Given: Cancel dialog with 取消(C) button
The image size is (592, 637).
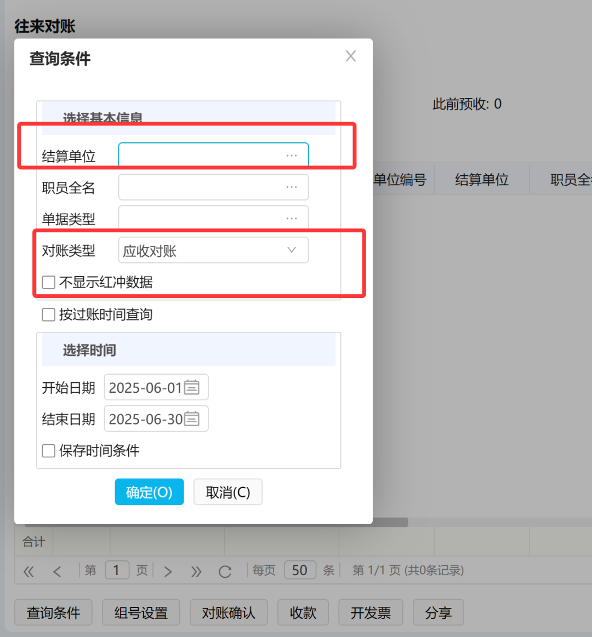Looking at the screenshot, I should click(x=228, y=492).
